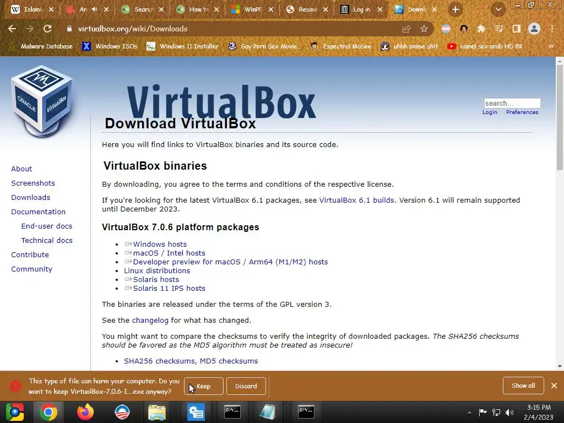Open the Documentation sidebar link
The image size is (564, 423).
click(x=38, y=212)
